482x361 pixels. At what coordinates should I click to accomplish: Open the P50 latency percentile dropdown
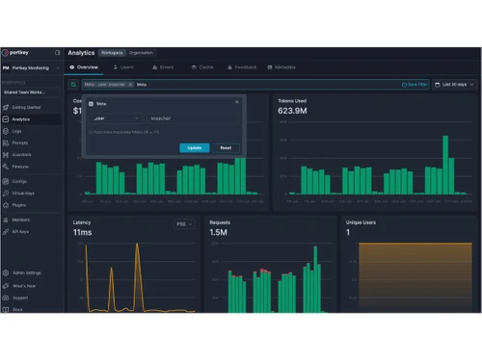(184, 224)
